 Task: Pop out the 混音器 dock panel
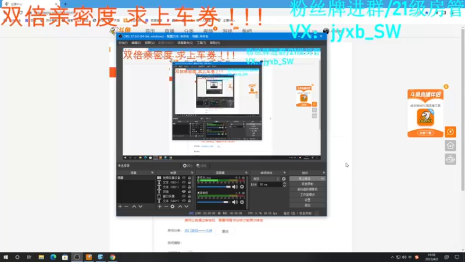pyautogui.click(x=246, y=172)
